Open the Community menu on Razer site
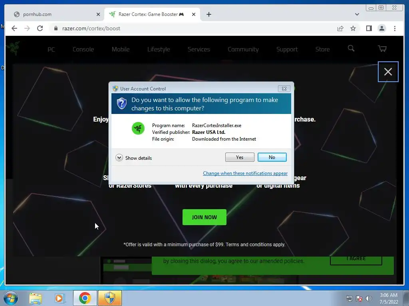 (x=243, y=49)
